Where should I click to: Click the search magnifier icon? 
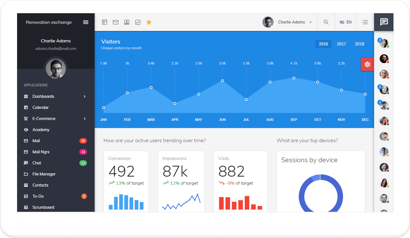coord(326,22)
